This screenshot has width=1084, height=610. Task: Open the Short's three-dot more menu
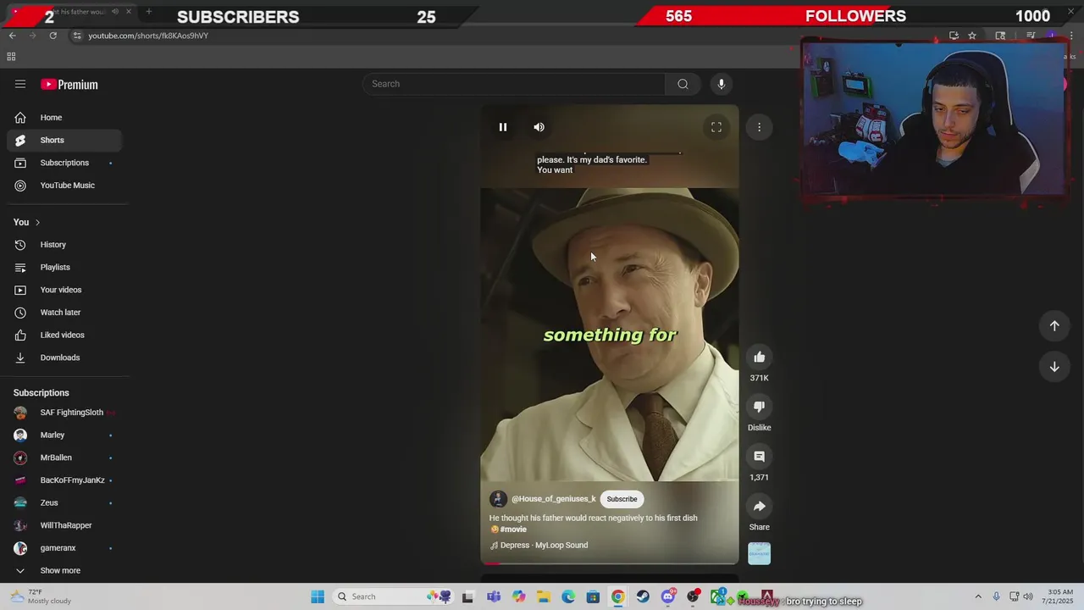coord(760,127)
